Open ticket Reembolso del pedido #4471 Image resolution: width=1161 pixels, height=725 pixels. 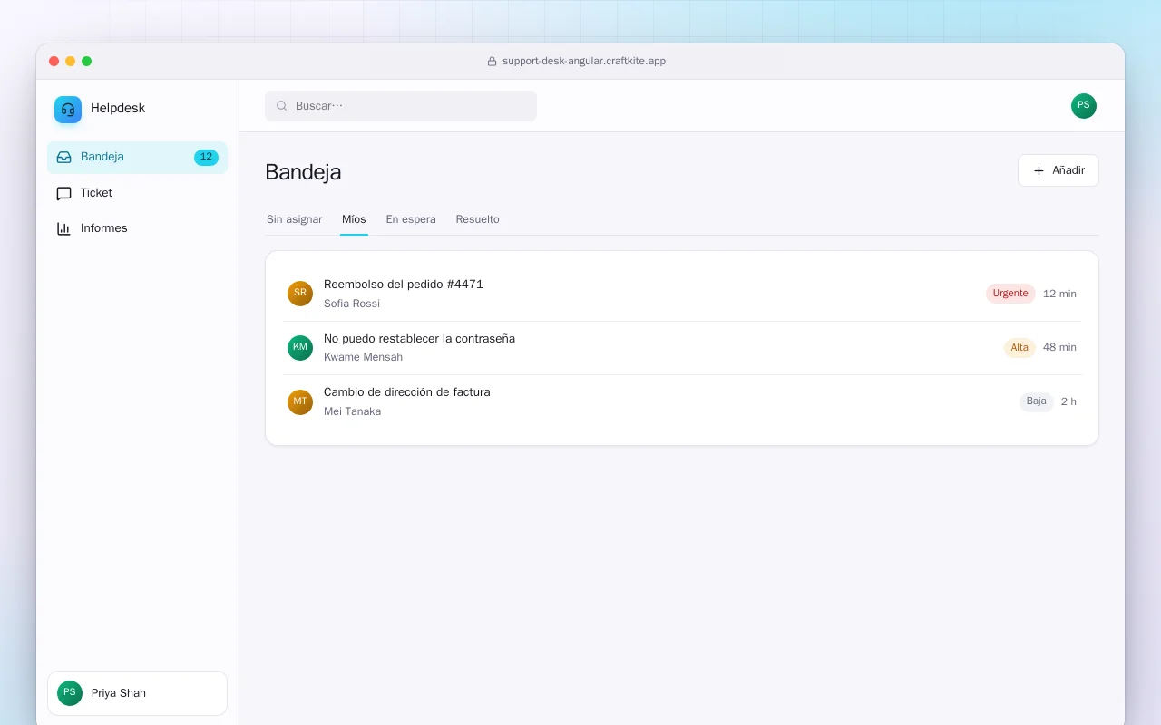pyautogui.click(x=682, y=294)
